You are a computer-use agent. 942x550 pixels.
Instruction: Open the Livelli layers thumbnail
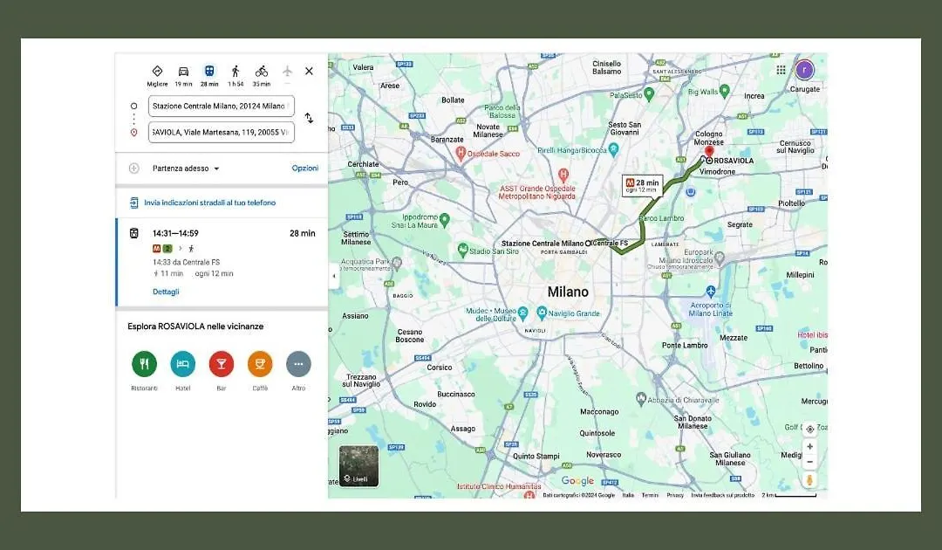point(358,466)
